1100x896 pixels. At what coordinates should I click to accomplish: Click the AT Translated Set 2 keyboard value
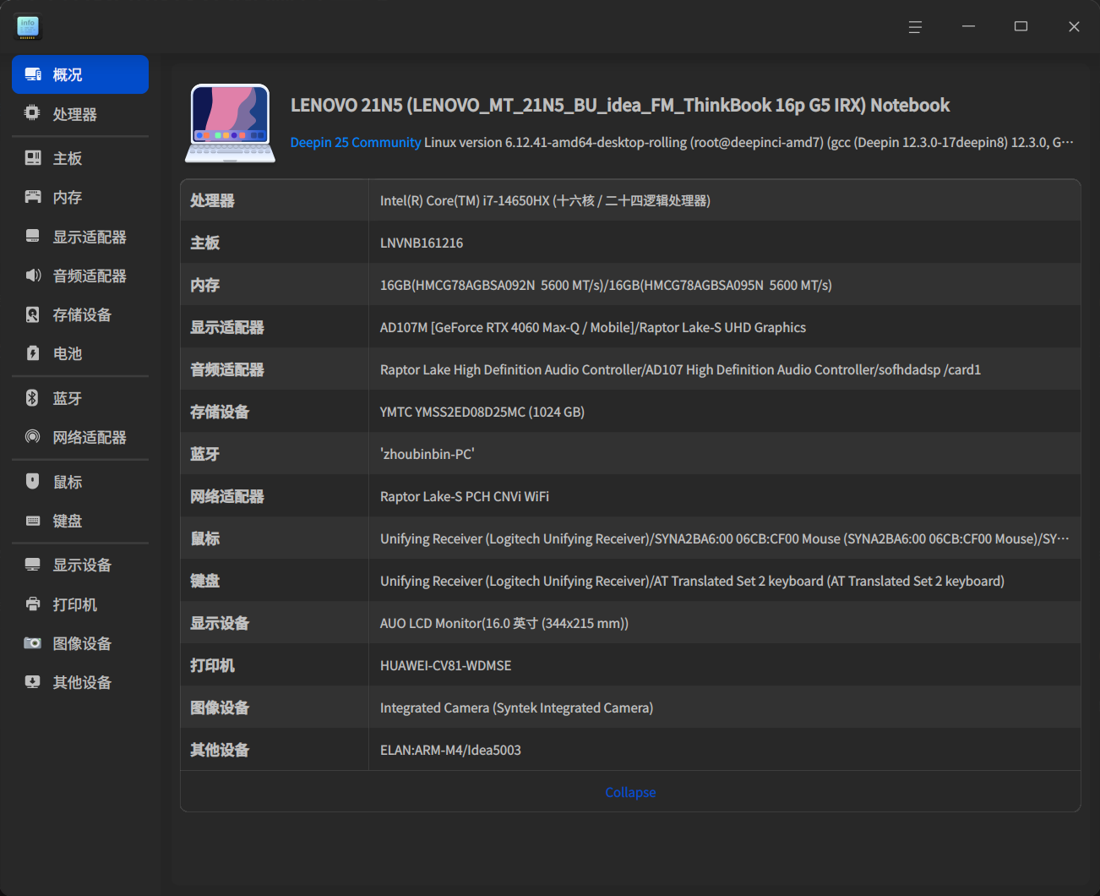(x=692, y=581)
